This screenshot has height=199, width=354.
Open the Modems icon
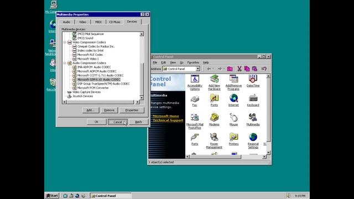(x=214, y=120)
